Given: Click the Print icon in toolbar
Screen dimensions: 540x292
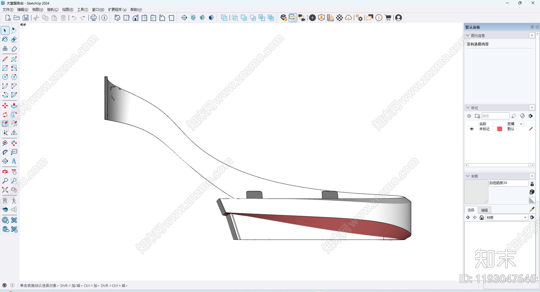Looking at the screenshot, I should pos(94,18).
